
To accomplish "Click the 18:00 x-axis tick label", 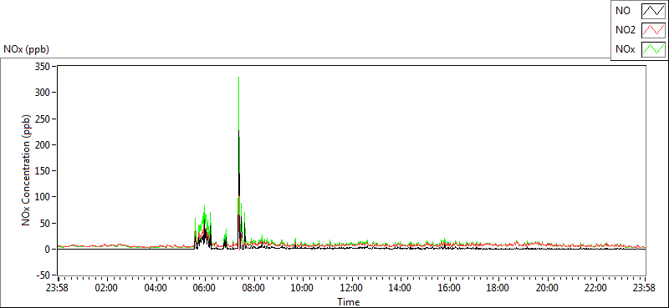I will 498,288.
